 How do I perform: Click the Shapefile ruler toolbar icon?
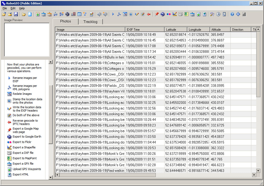tap(175, 14)
